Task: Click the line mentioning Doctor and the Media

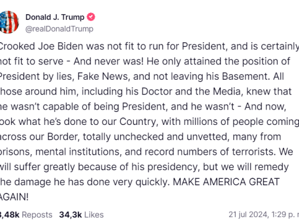Action: click(146, 91)
